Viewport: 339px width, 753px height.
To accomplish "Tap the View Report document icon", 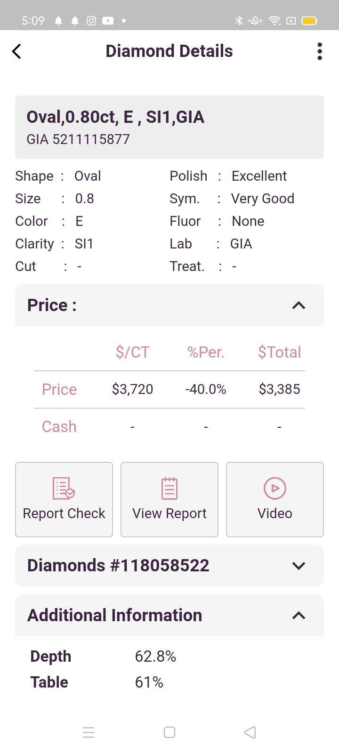I will click(x=169, y=488).
